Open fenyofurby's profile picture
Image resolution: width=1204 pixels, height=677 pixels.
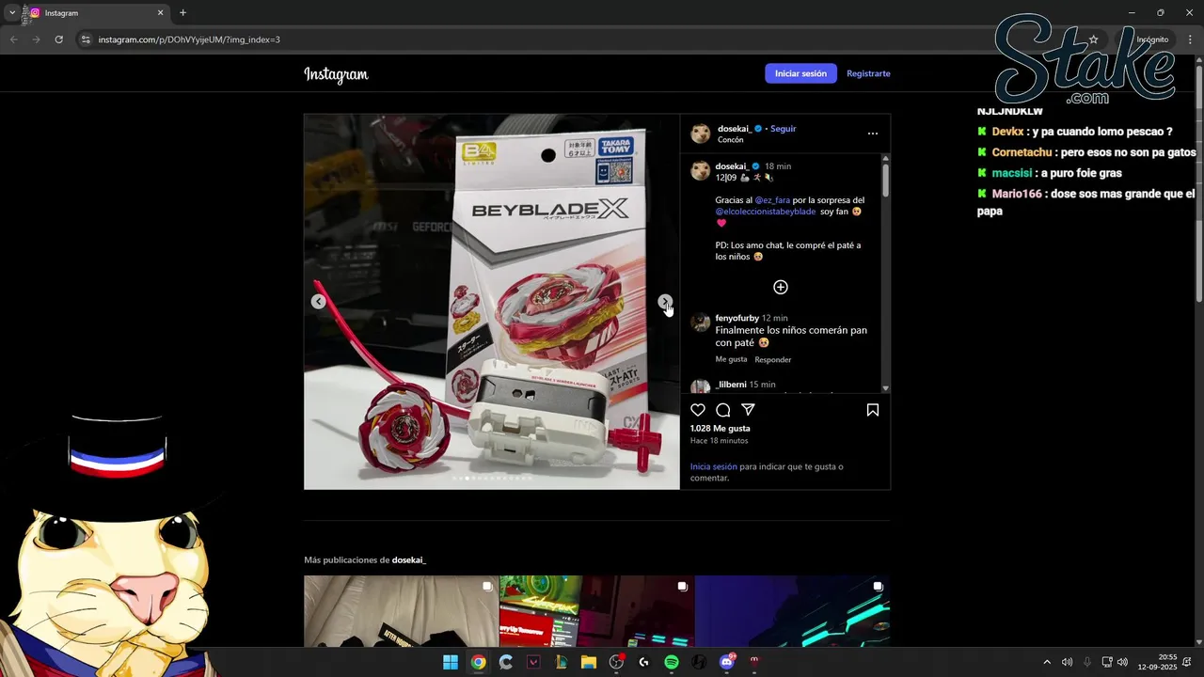coord(701,323)
